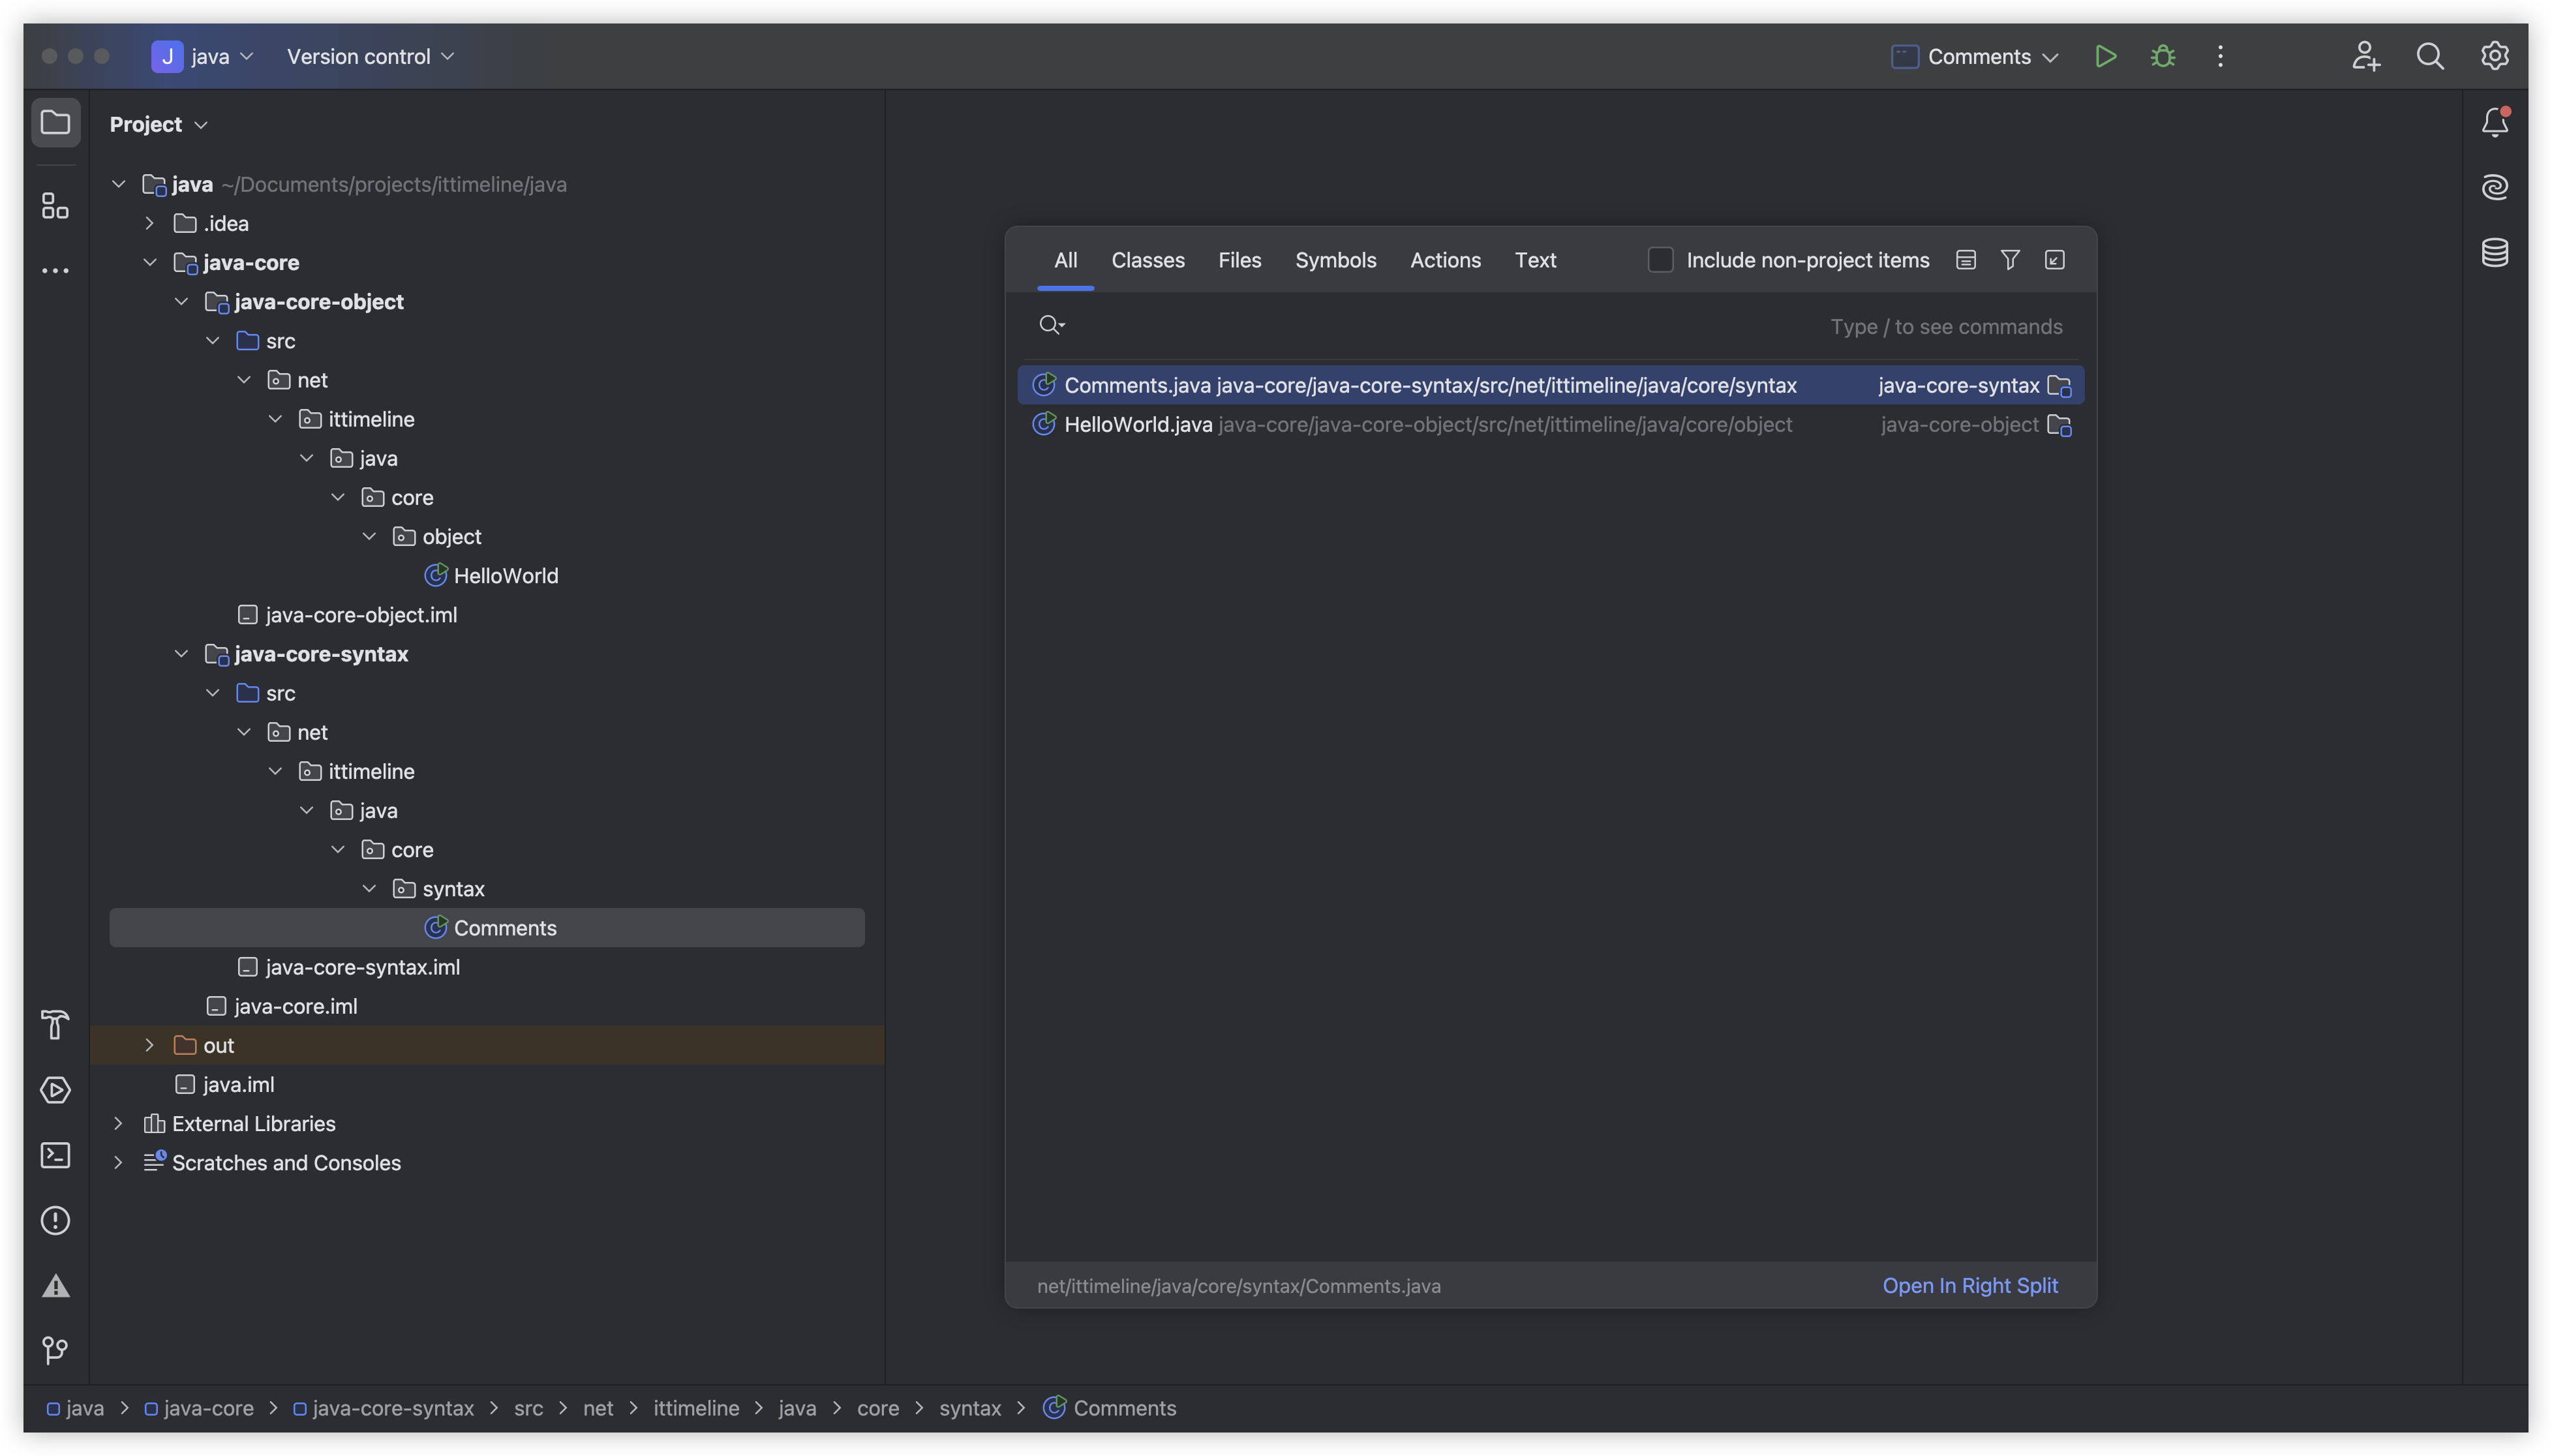
Task: Open the AI Assistant spiral icon
Action: pyautogui.click(x=2494, y=187)
